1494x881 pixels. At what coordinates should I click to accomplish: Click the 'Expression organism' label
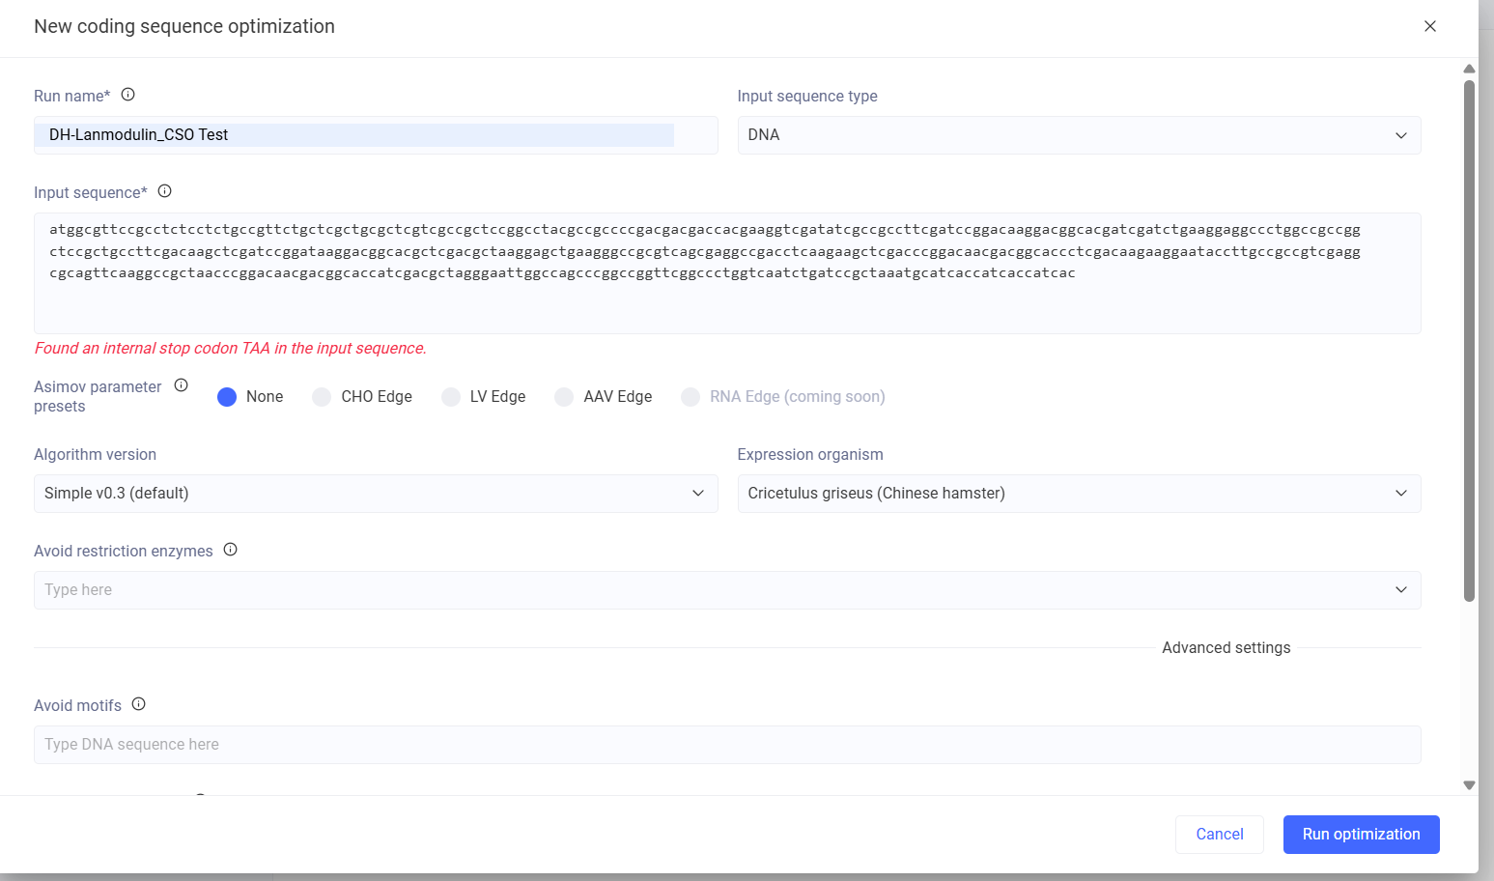[x=810, y=455]
